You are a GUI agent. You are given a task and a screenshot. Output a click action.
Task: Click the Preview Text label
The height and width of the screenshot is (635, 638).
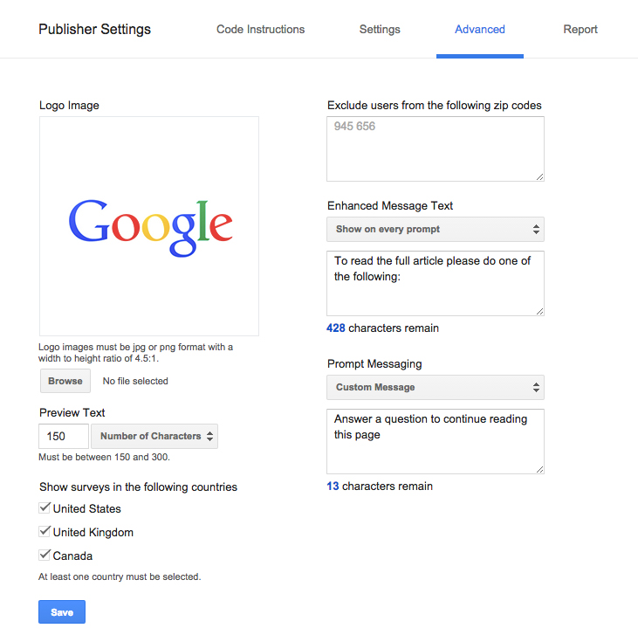(x=72, y=412)
